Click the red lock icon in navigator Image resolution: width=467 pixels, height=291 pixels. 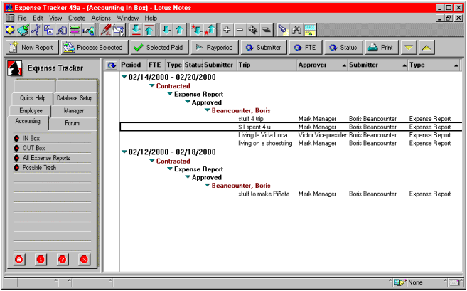[x=18, y=260]
